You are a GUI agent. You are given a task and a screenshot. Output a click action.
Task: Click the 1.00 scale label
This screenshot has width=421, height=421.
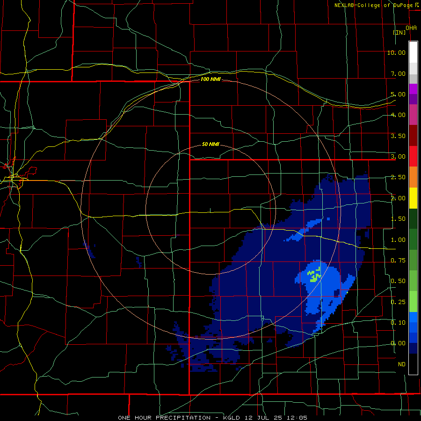(x=398, y=240)
